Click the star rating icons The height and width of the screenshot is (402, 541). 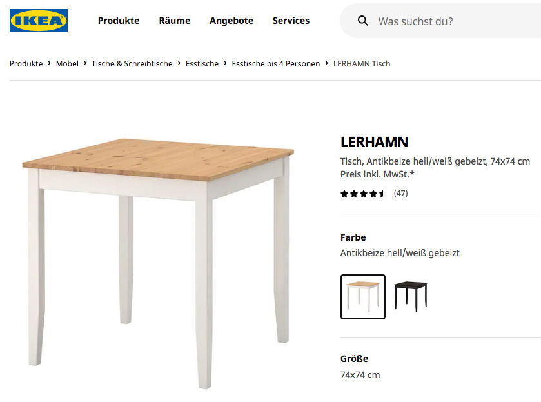pyautogui.click(x=362, y=194)
